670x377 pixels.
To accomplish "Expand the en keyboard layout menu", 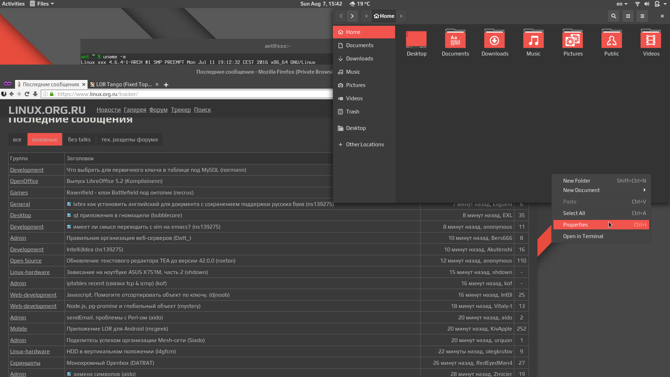I will 622,4.
